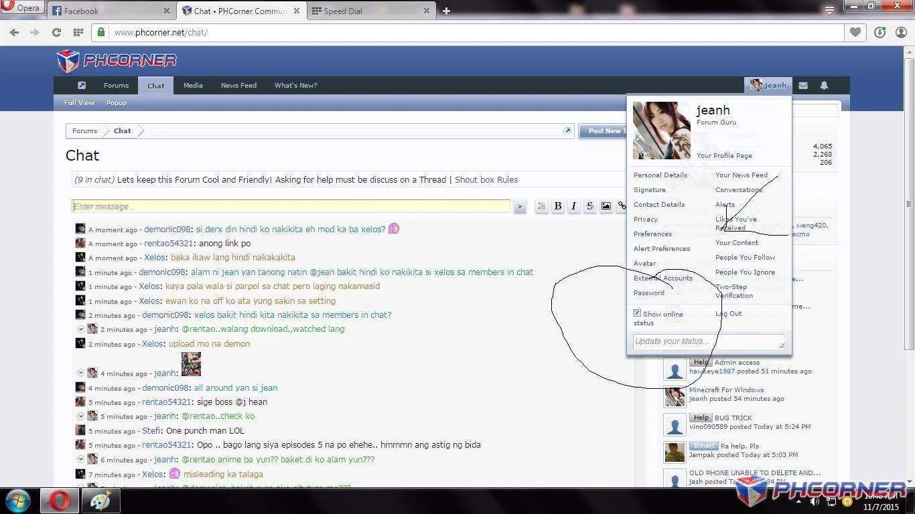
Task: Open Password in account menu
Action: point(649,292)
